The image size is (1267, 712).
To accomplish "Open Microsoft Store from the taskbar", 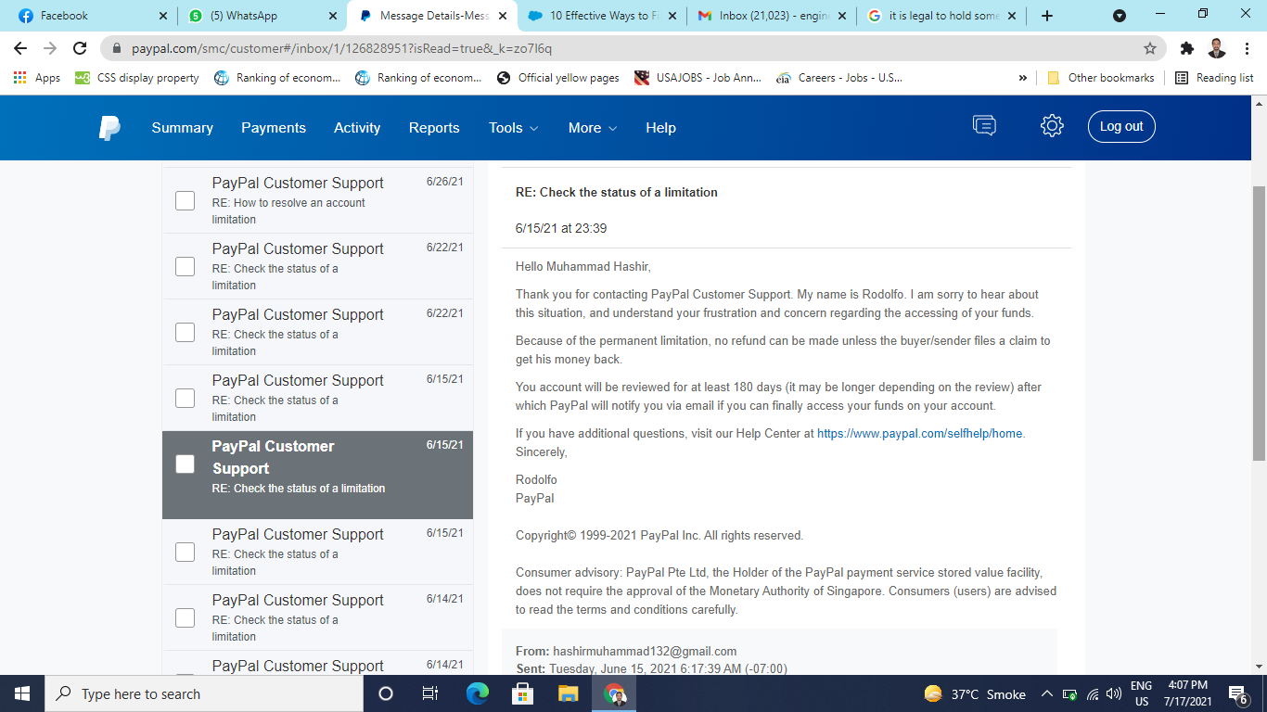I will tap(522, 693).
